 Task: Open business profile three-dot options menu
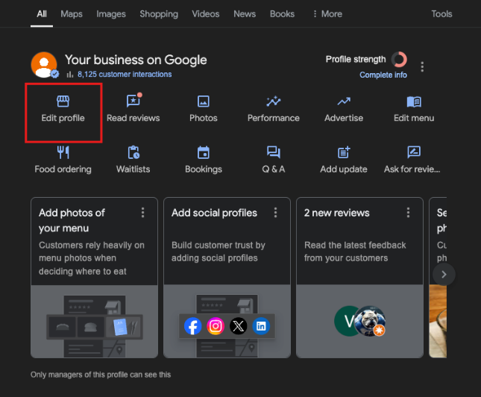coord(422,66)
